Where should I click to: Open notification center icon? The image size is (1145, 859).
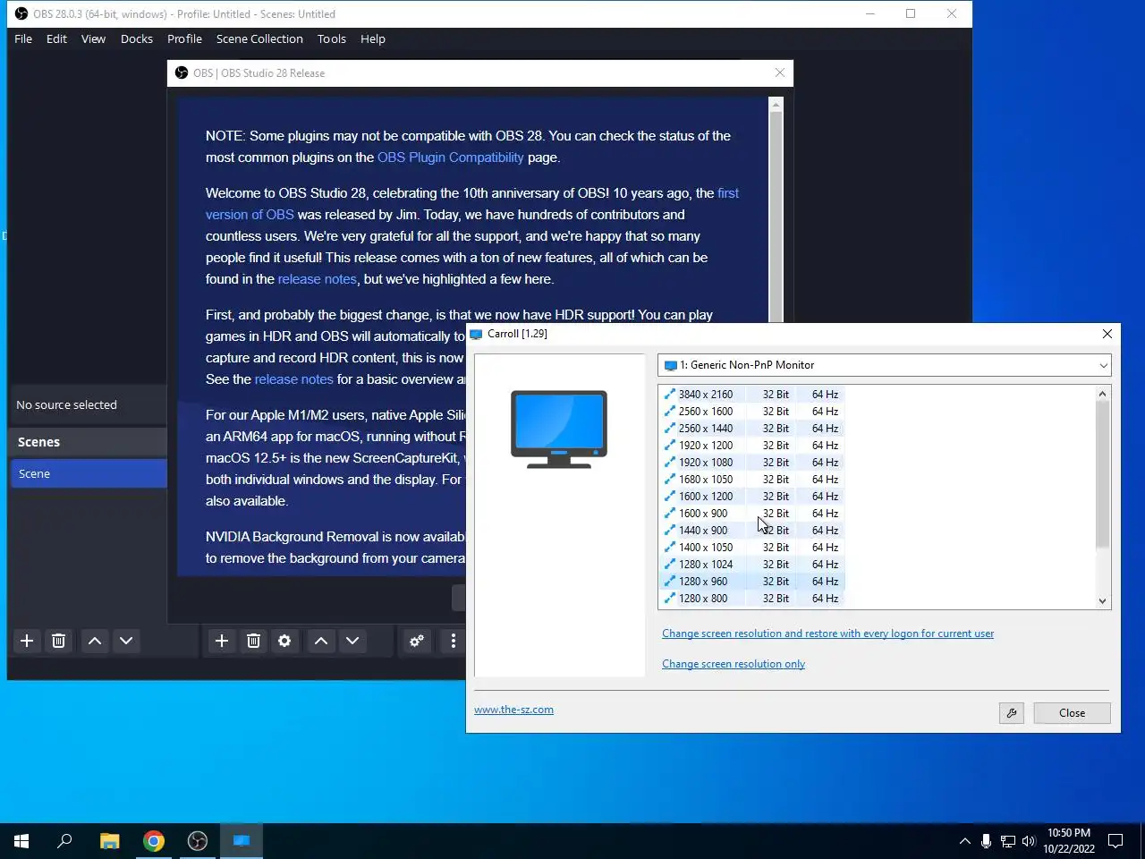click(1115, 841)
